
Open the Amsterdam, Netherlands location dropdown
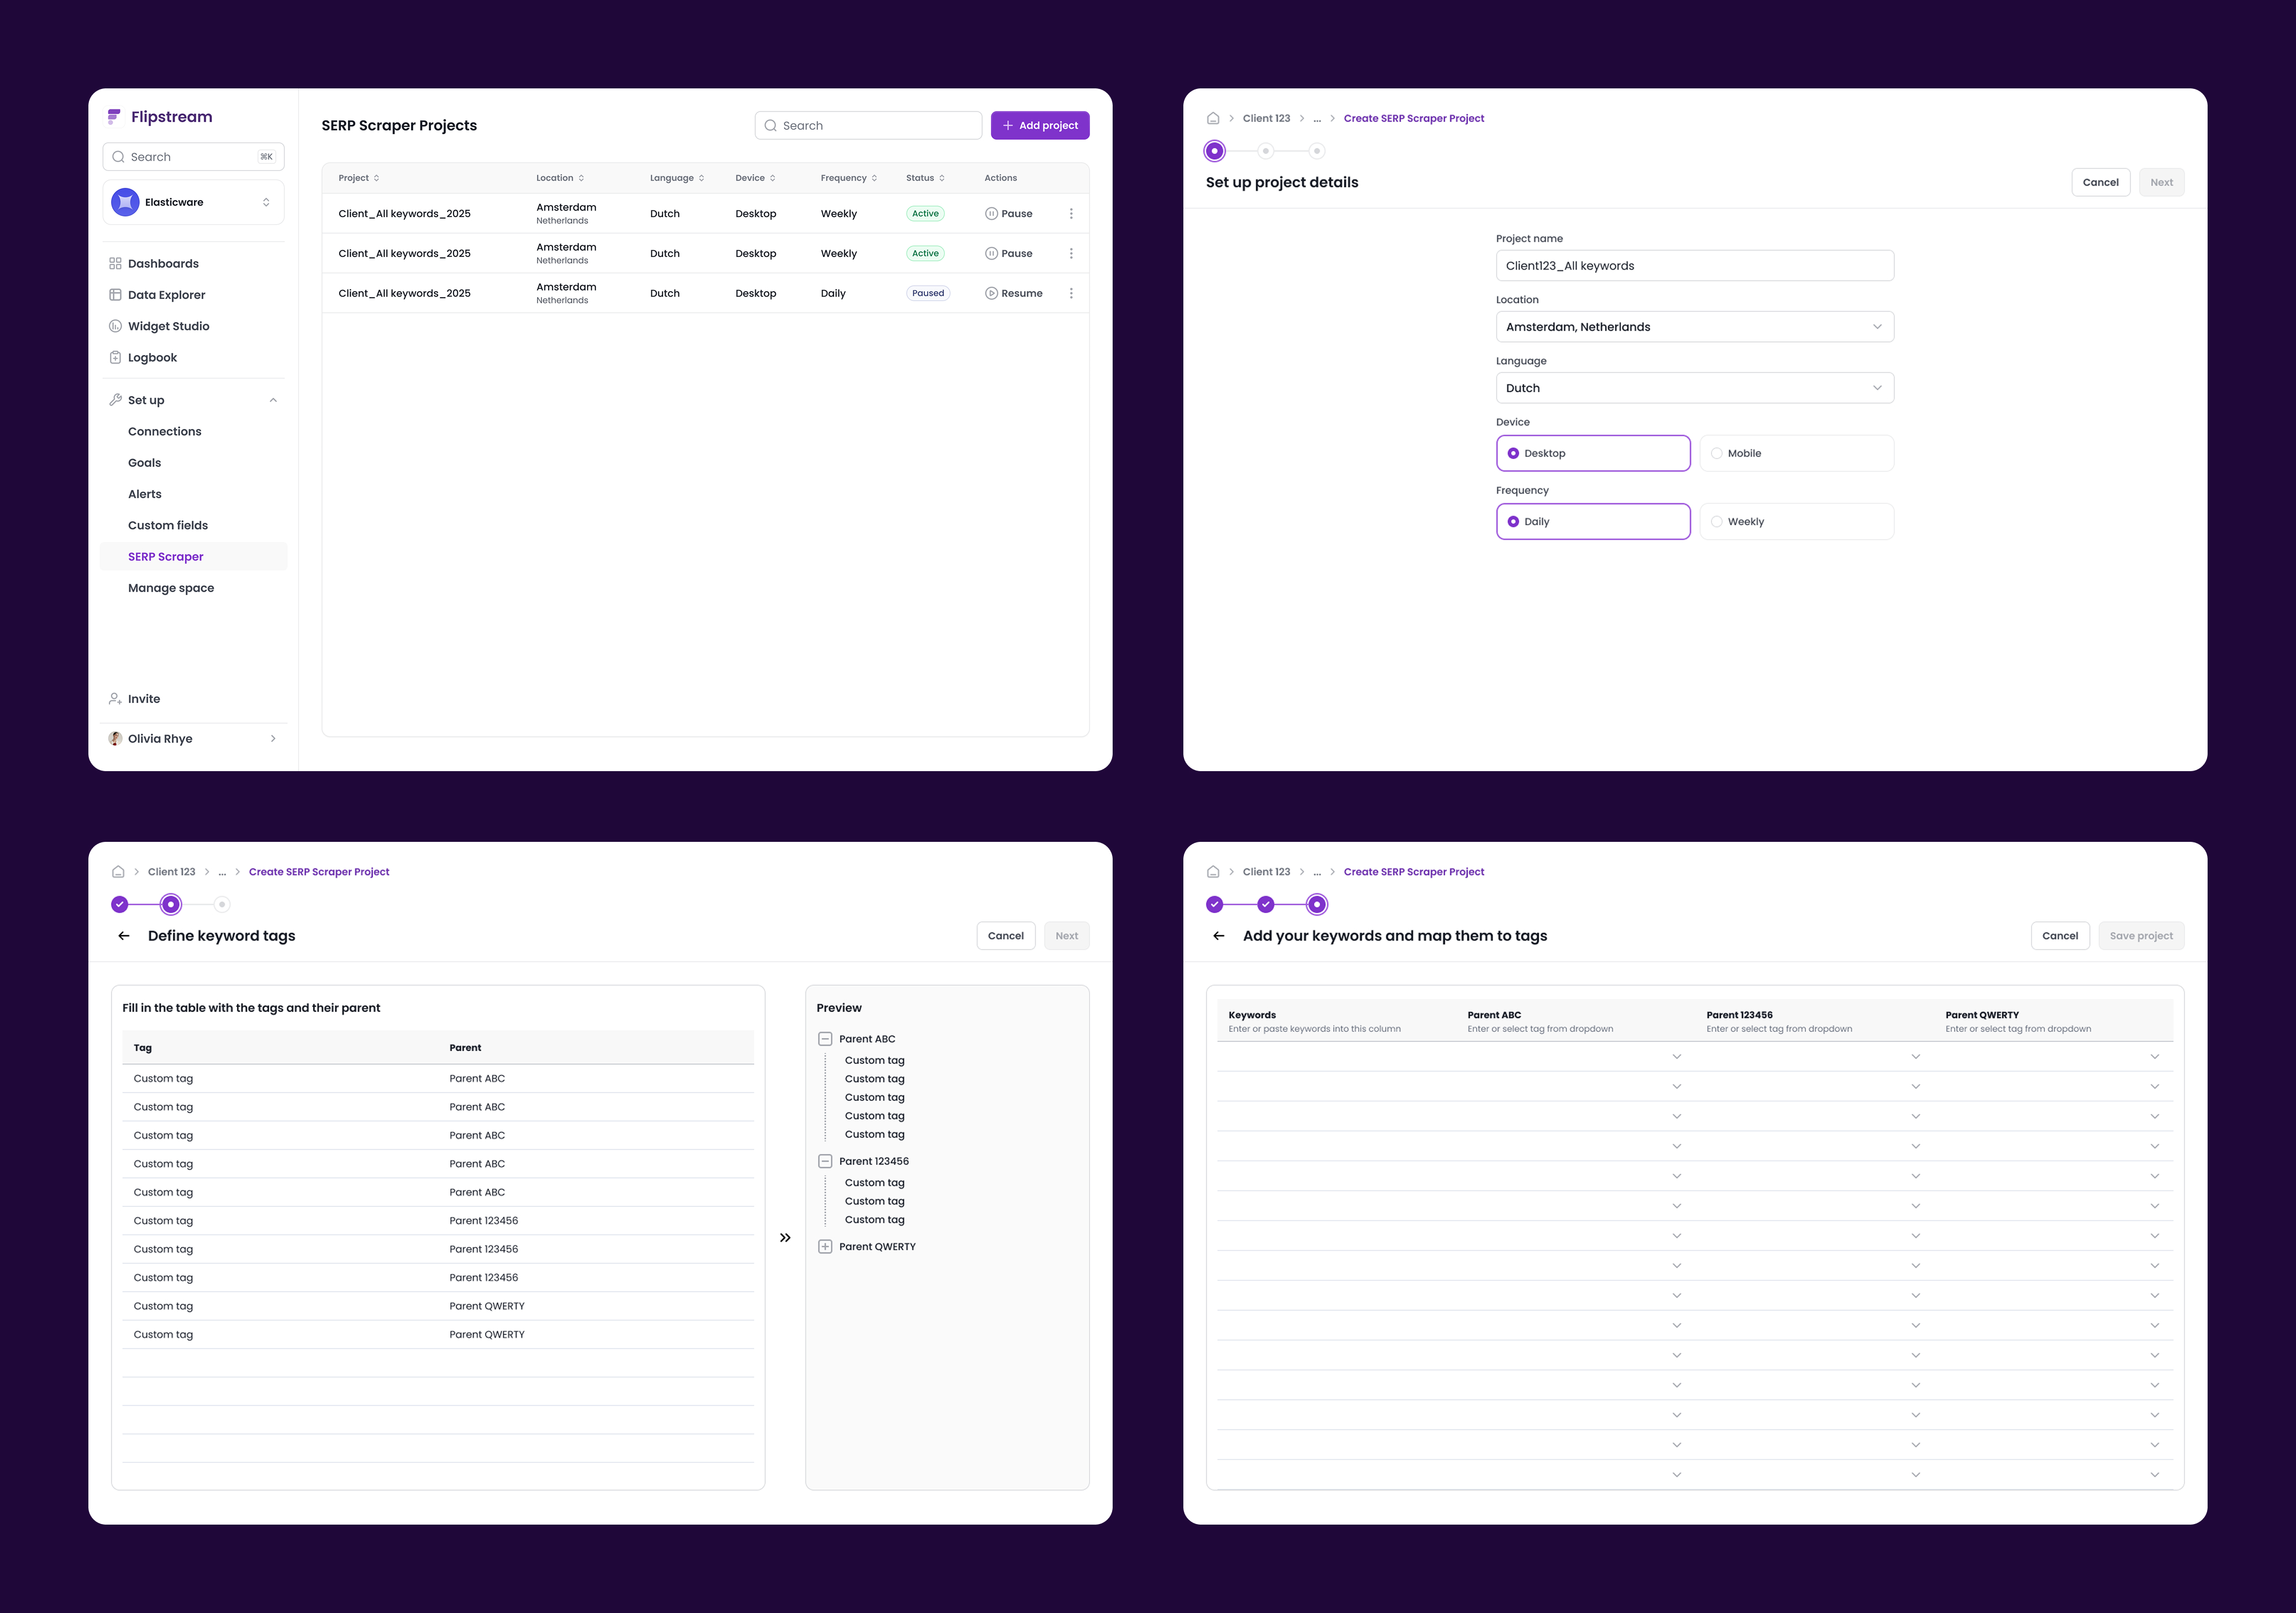pyautogui.click(x=1693, y=326)
